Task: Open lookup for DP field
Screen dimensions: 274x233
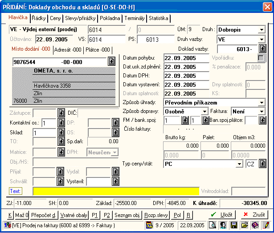Action: coord(115,123)
